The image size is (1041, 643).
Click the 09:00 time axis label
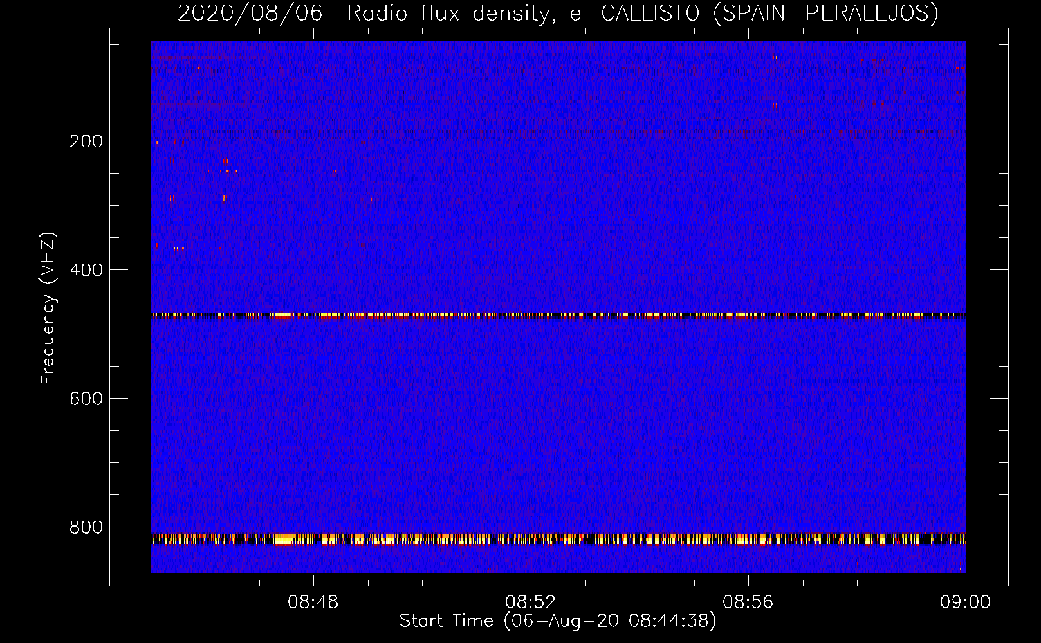965,602
